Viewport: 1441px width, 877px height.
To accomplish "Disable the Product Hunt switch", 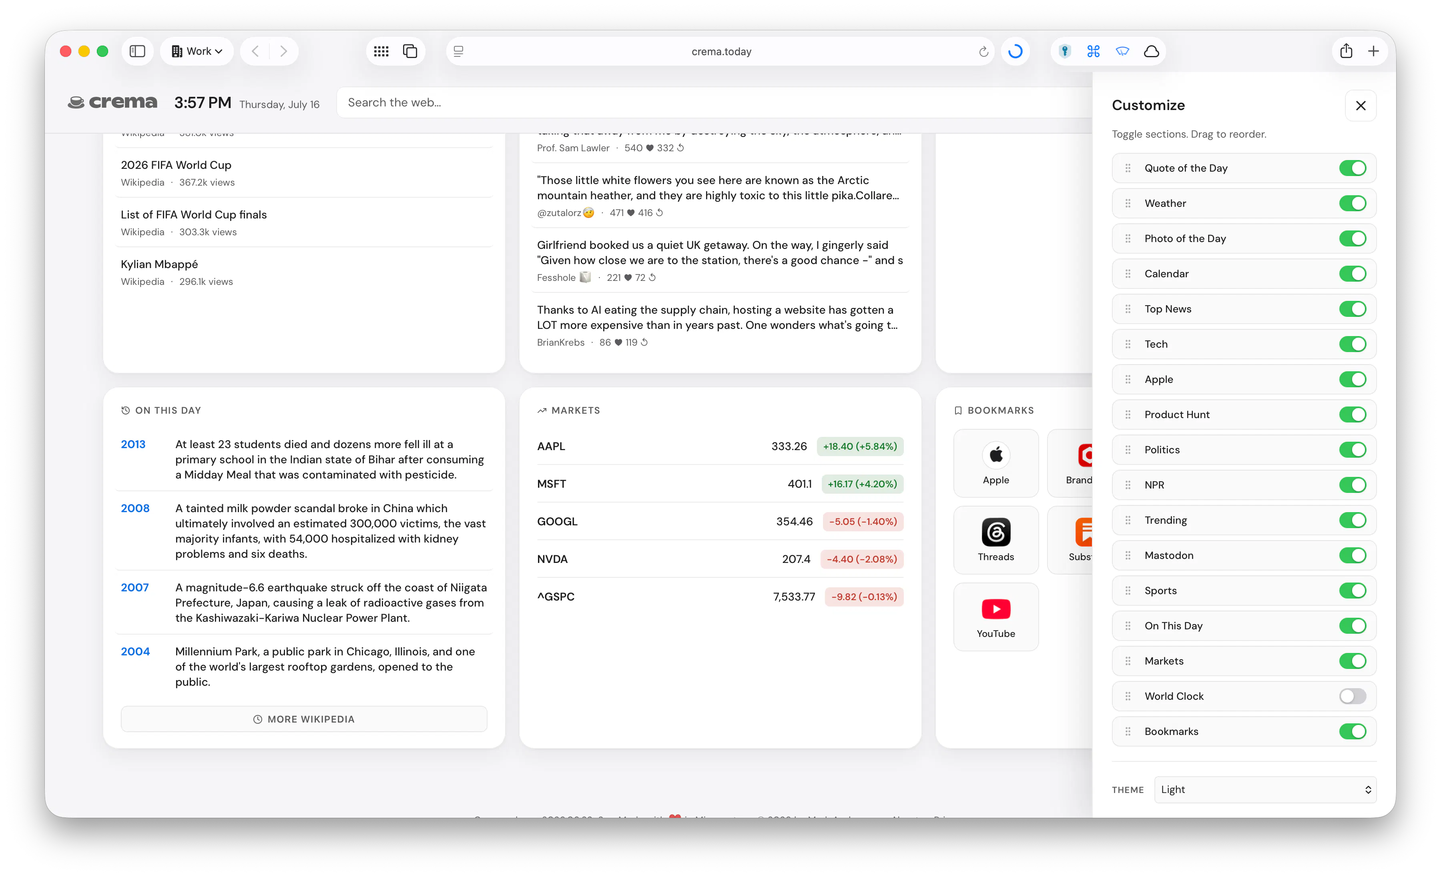I will tap(1352, 414).
